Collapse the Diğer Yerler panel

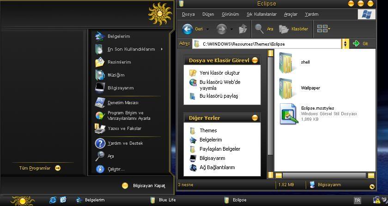click(255, 118)
